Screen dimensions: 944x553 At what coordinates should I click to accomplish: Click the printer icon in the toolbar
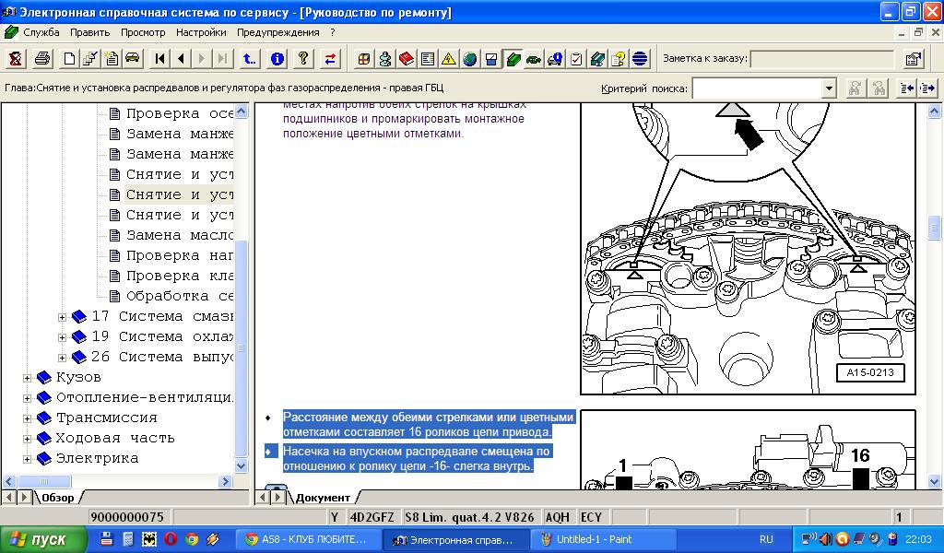coord(42,59)
